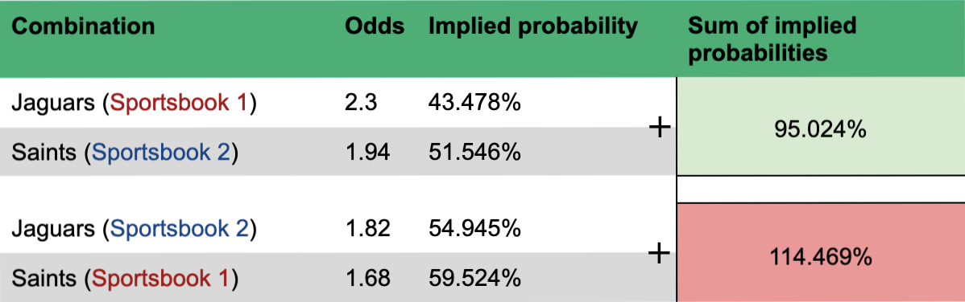
Task: Click the plus sign beside 114.469%
Action: tap(659, 253)
